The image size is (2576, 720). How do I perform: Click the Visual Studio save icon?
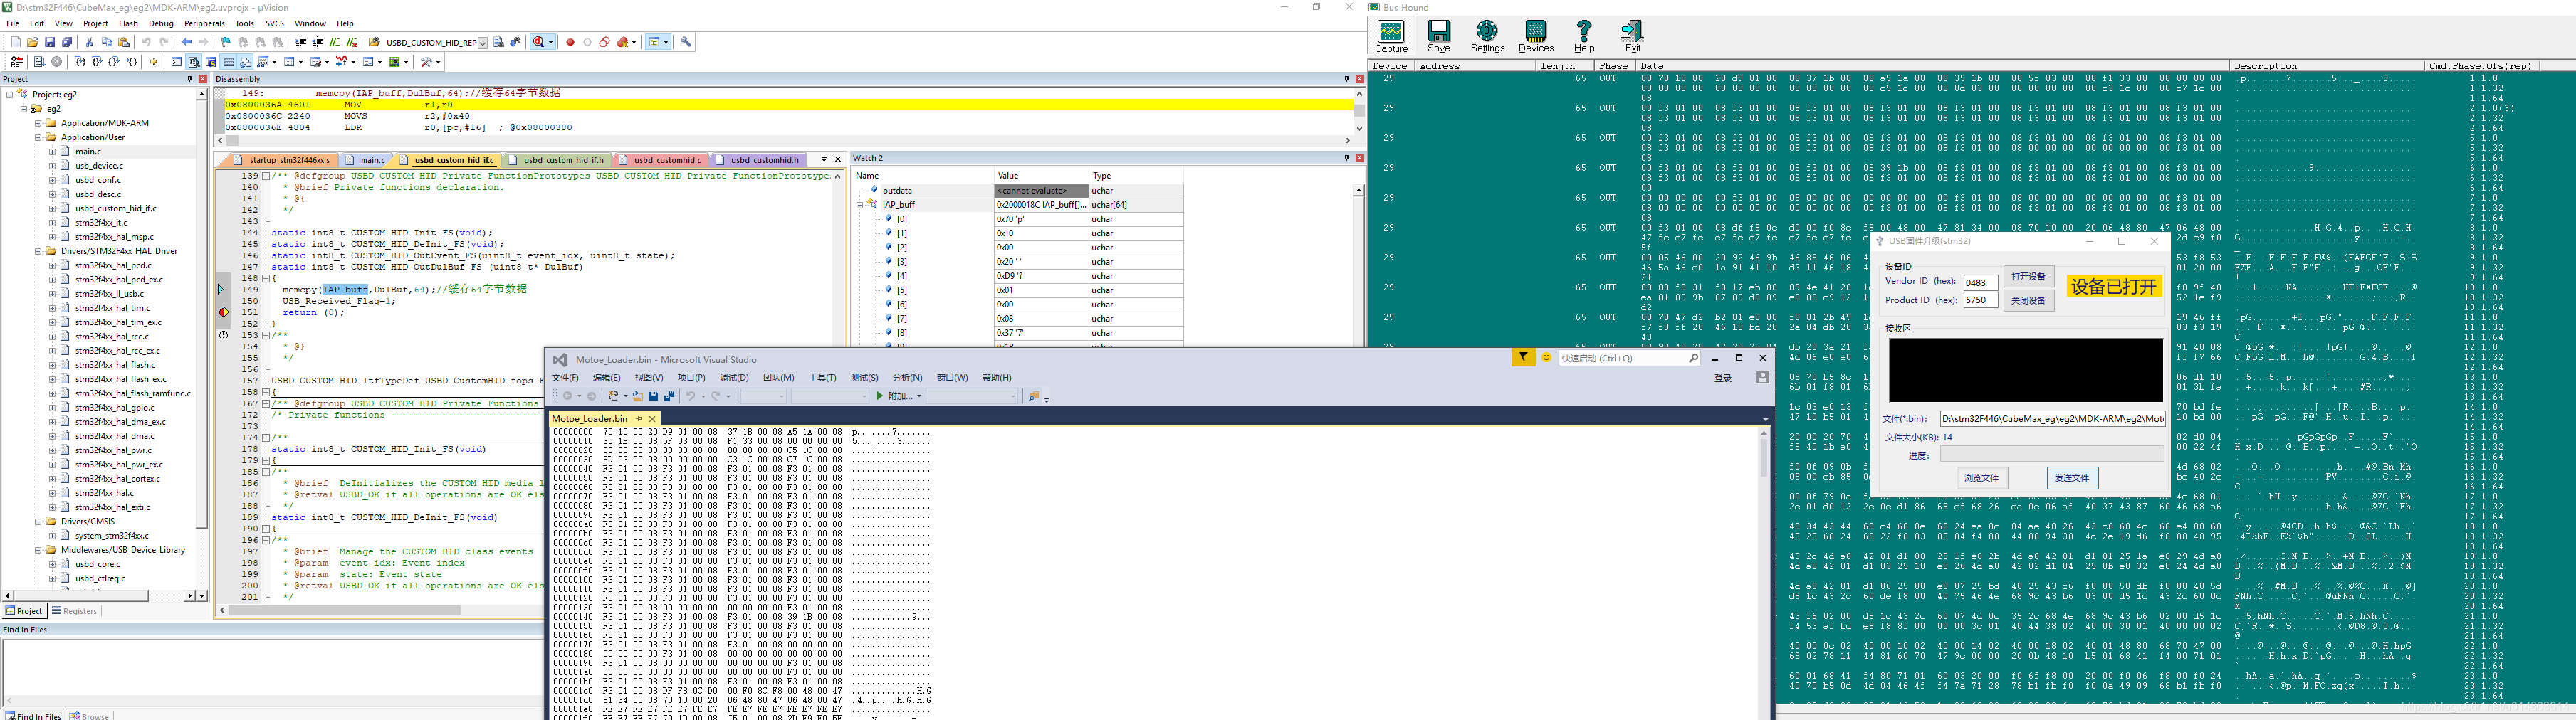tap(653, 396)
